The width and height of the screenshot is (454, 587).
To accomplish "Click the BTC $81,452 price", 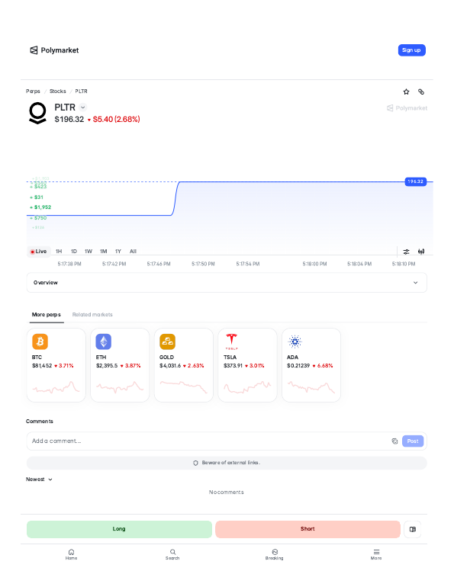I will tap(42, 366).
